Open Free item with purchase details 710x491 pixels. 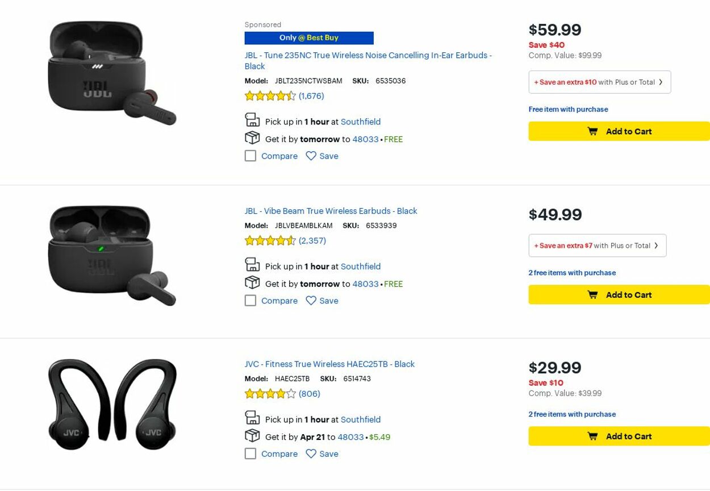[x=568, y=109]
